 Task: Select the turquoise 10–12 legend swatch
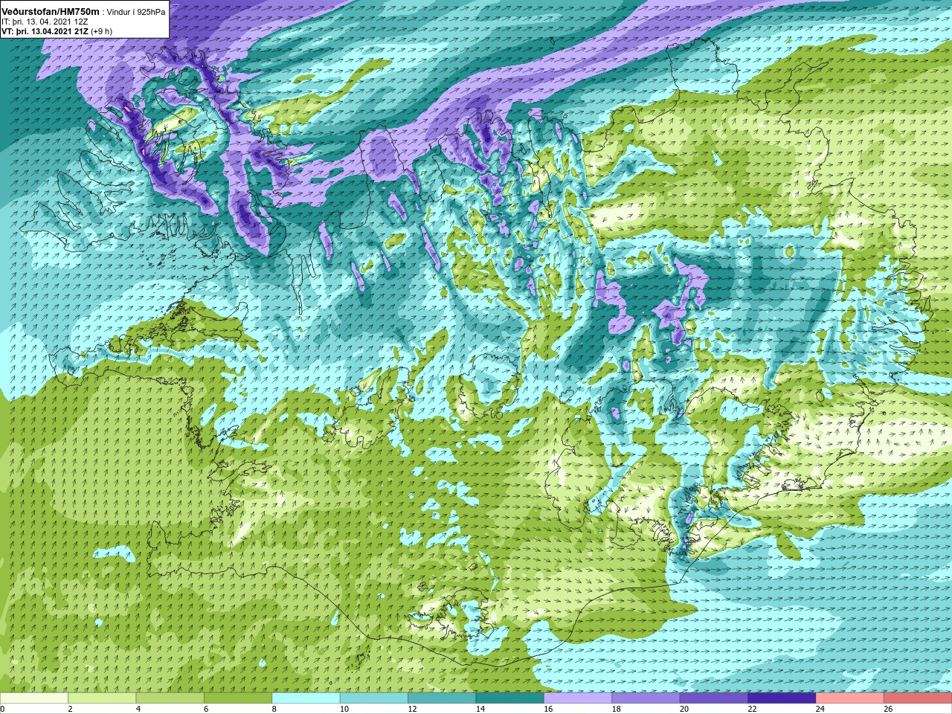[x=374, y=698]
